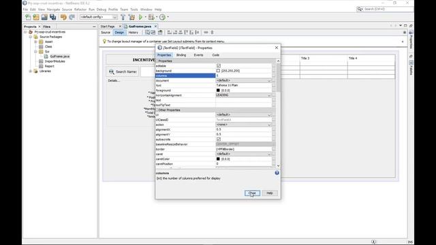Click the Search Name binoculars icon
This screenshot has width=436, height=245.
pyautogui.click(x=112, y=71)
